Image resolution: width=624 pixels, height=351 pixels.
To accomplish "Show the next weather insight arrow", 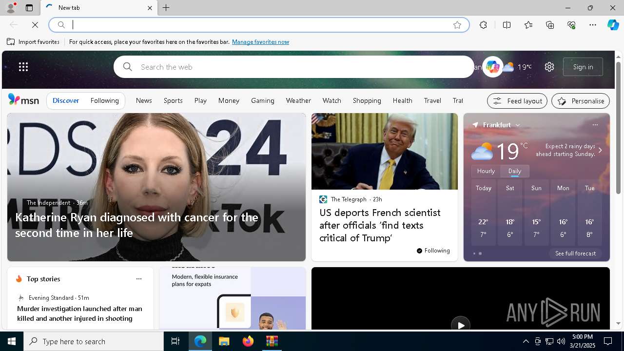I will [x=600, y=150].
